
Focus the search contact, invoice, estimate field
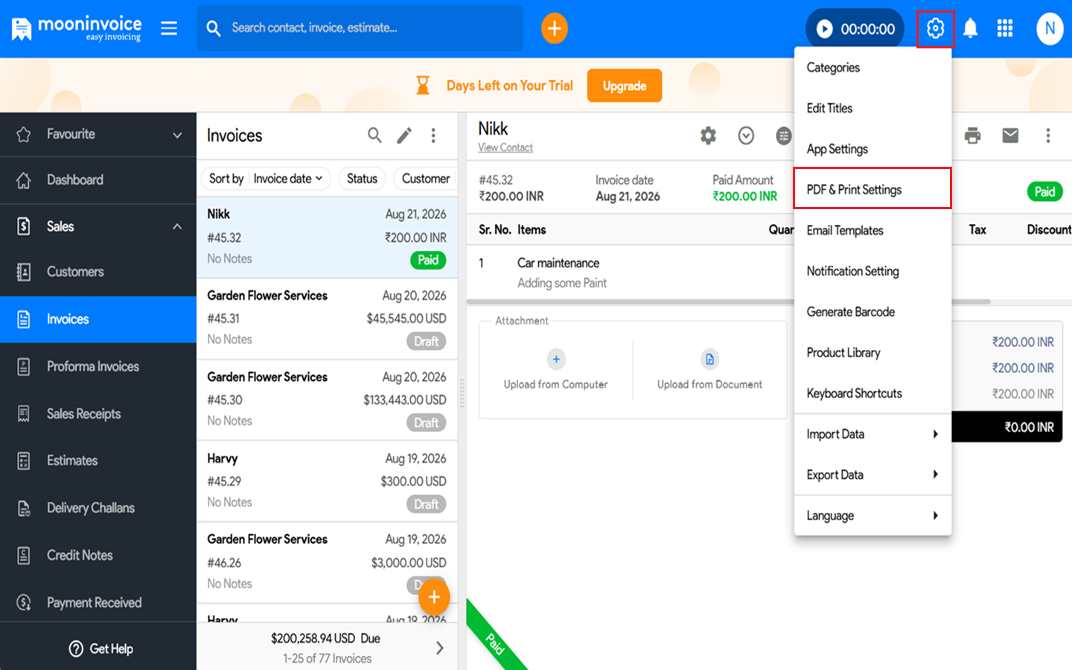360,28
